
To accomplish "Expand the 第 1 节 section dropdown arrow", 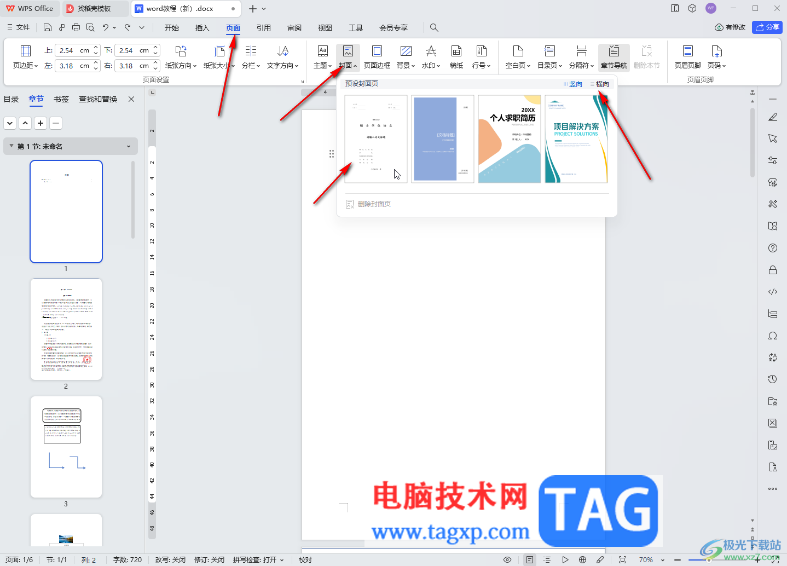I will (129, 146).
